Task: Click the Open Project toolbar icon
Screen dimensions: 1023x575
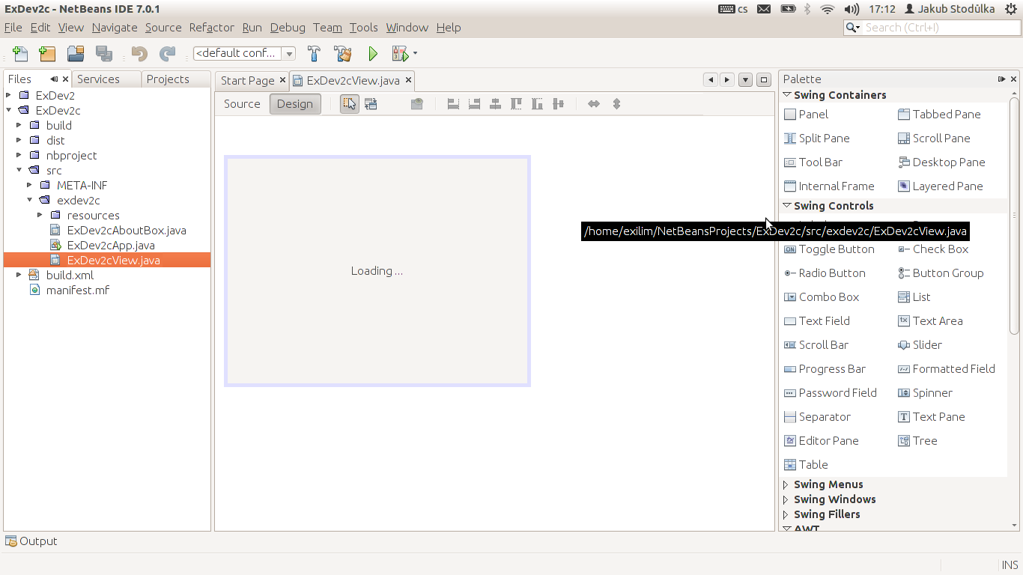Action: point(75,54)
